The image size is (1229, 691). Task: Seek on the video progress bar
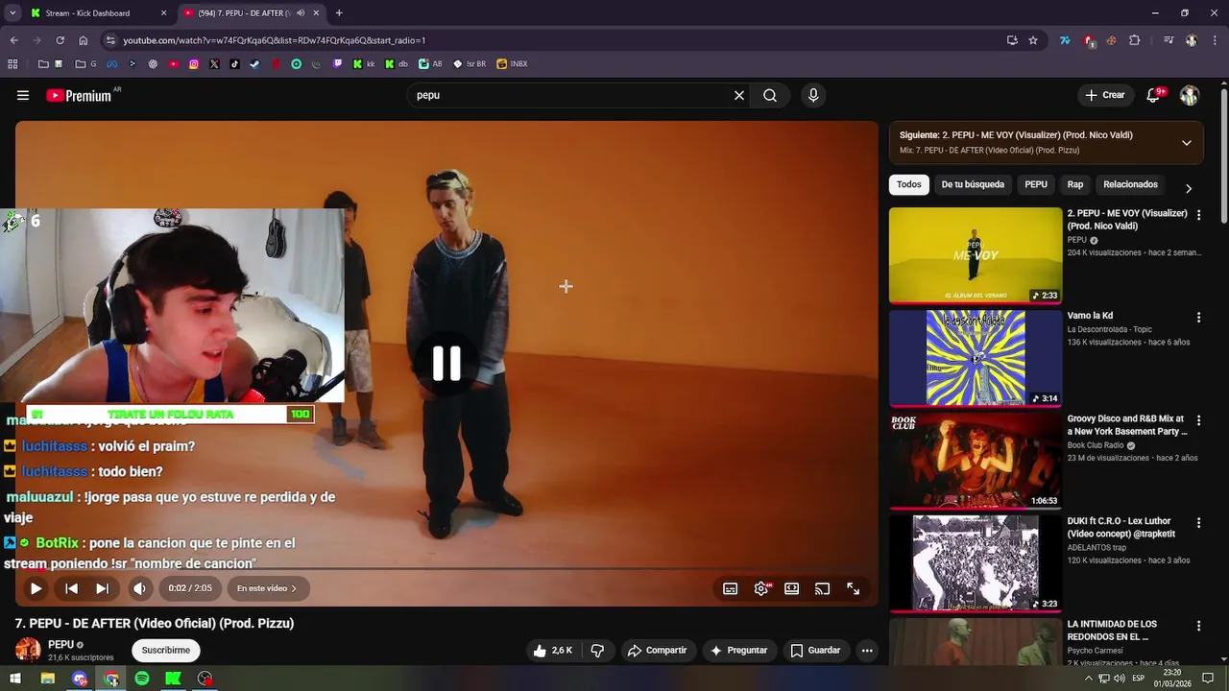(446, 568)
